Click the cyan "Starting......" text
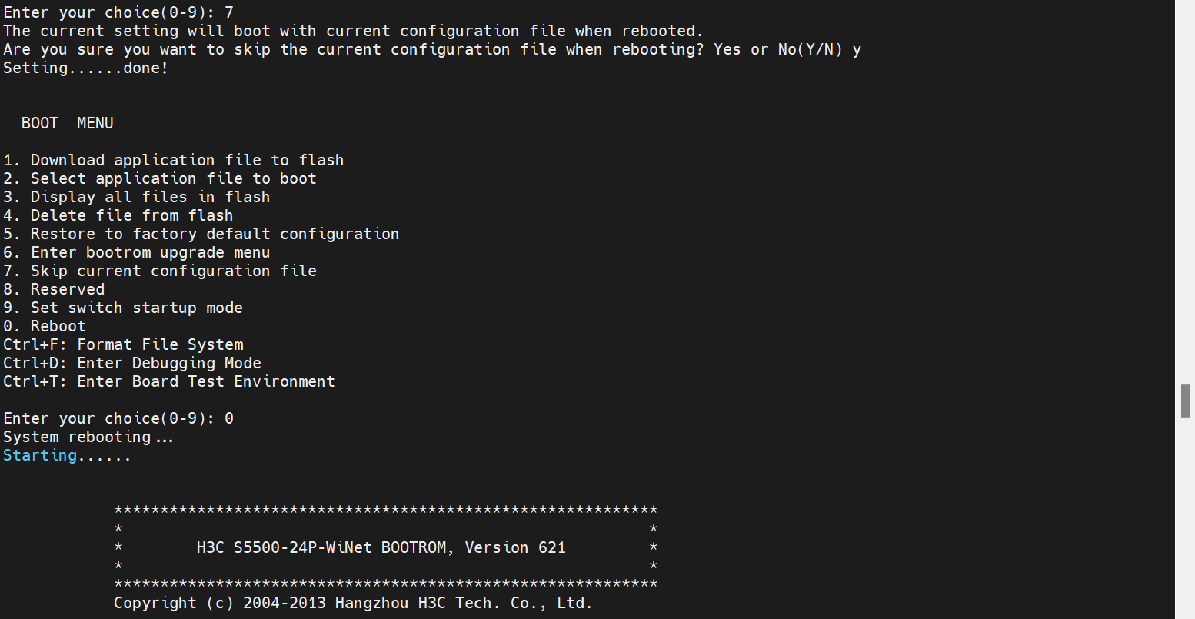 click(67, 456)
